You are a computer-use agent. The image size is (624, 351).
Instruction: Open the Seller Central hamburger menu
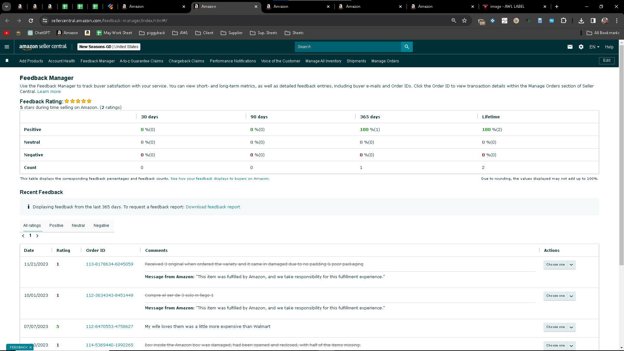point(7,47)
